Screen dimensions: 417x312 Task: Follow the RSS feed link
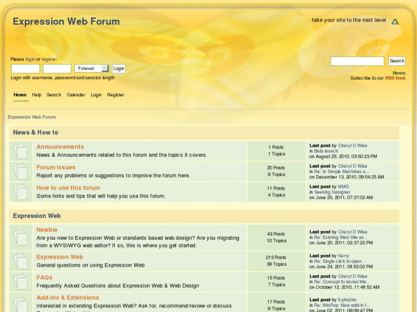click(395, 78)
